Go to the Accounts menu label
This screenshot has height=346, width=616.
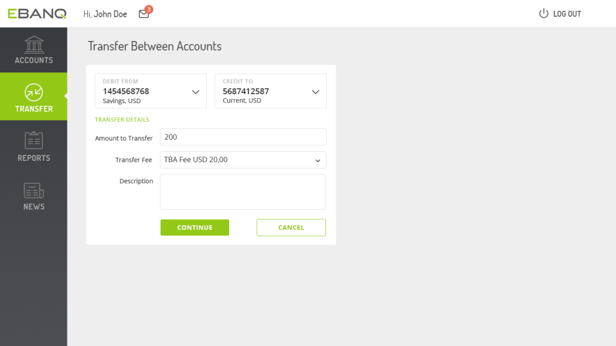click(x=34, y=60)
